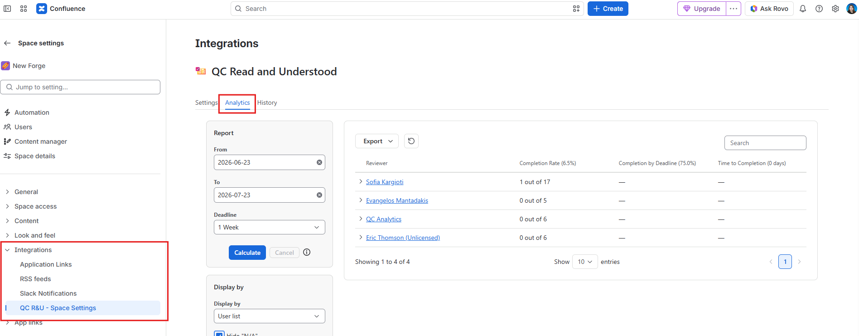Clear the From date field
Screen dimensions: 859x336
point(319,162)
